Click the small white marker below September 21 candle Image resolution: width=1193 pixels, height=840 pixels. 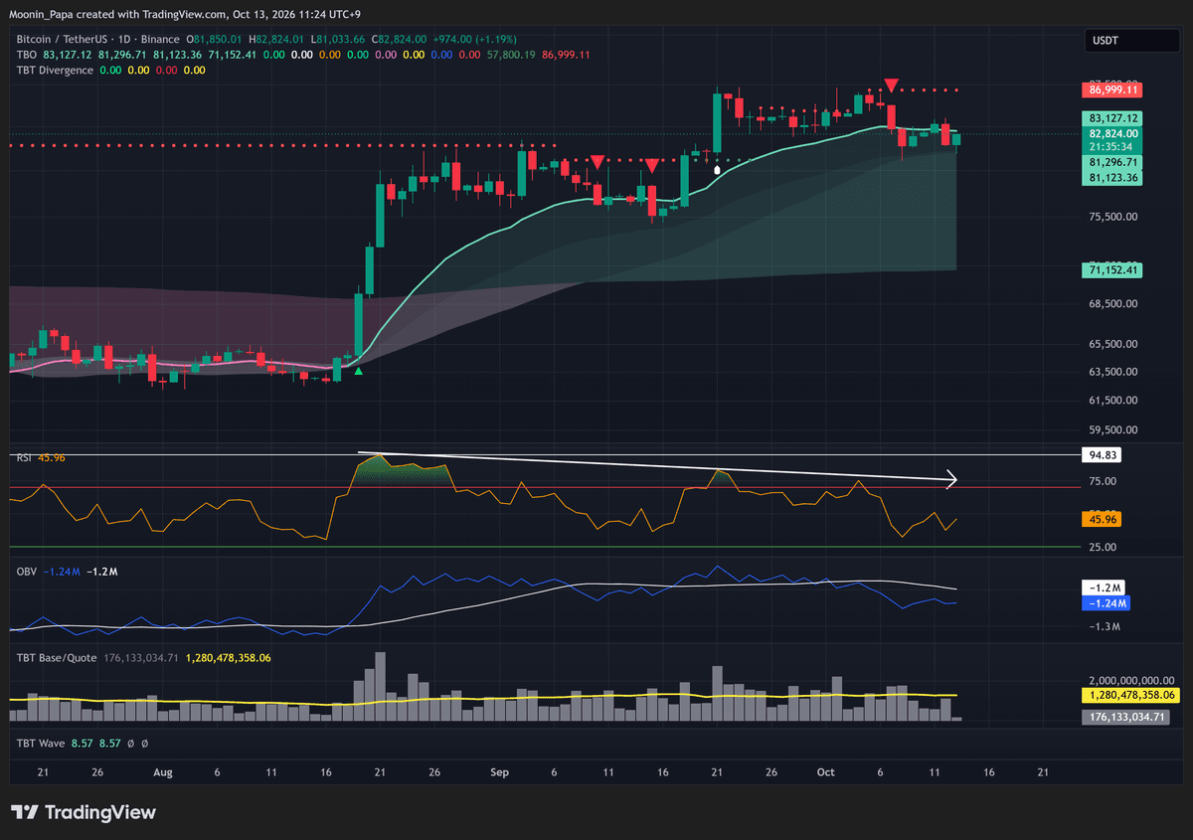pos(718,169)
